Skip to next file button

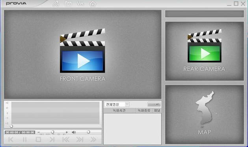[x=80, y=139]
